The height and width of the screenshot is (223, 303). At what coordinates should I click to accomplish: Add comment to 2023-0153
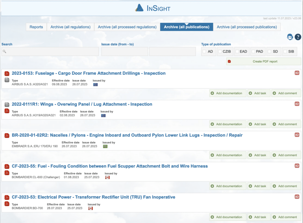[286, 93]
